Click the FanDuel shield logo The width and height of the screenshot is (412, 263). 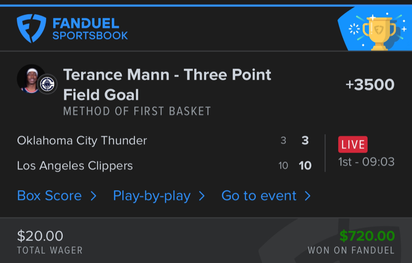pos(31,28)
